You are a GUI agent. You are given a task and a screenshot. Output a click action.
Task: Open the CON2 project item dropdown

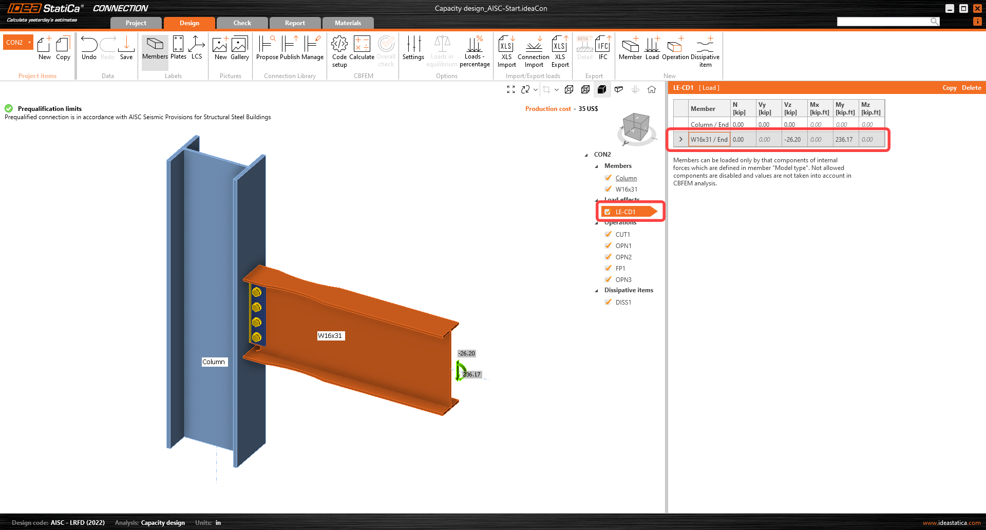click(x=29, y=42)
